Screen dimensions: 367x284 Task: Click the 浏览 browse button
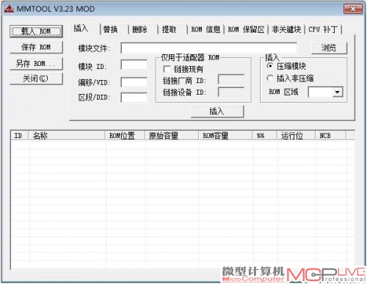pos(329,48)
